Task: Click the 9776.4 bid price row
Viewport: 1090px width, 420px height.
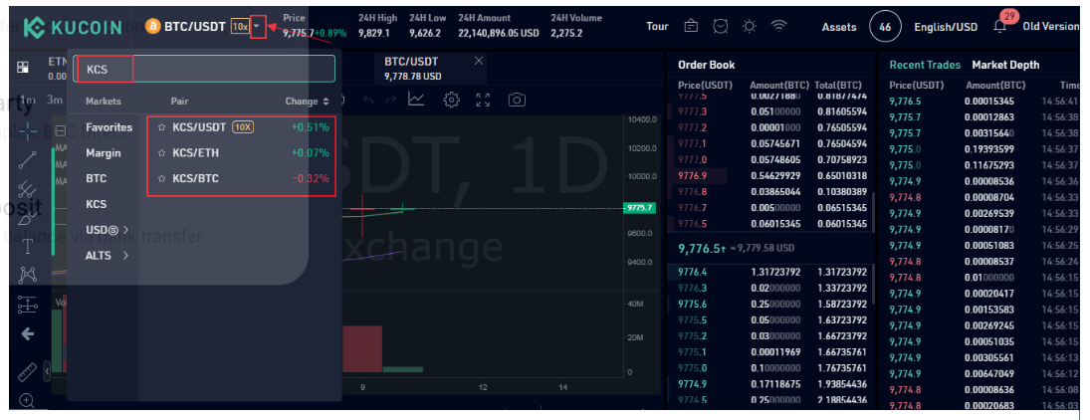Action: click(x=772, y=272)
